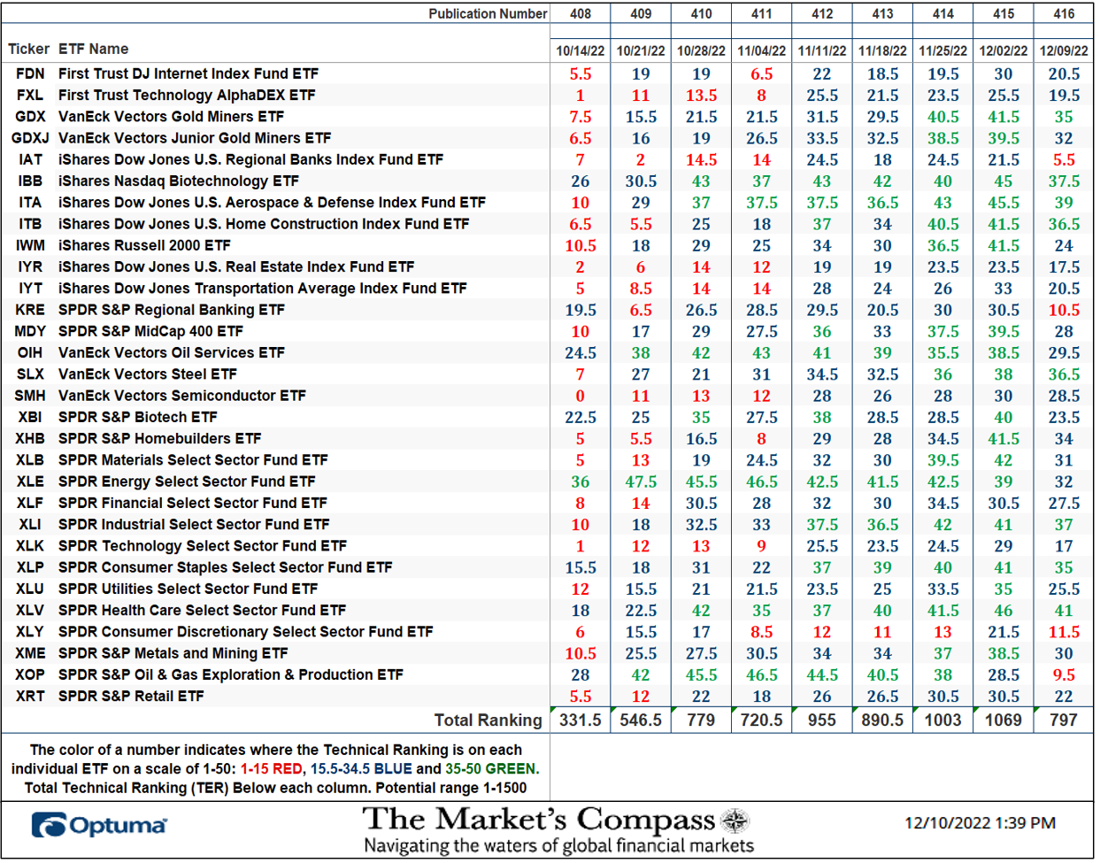The height and width of the screenshot is (863, 1100).
Task: Click the MDY ticker cell
Action: (29, 331)
